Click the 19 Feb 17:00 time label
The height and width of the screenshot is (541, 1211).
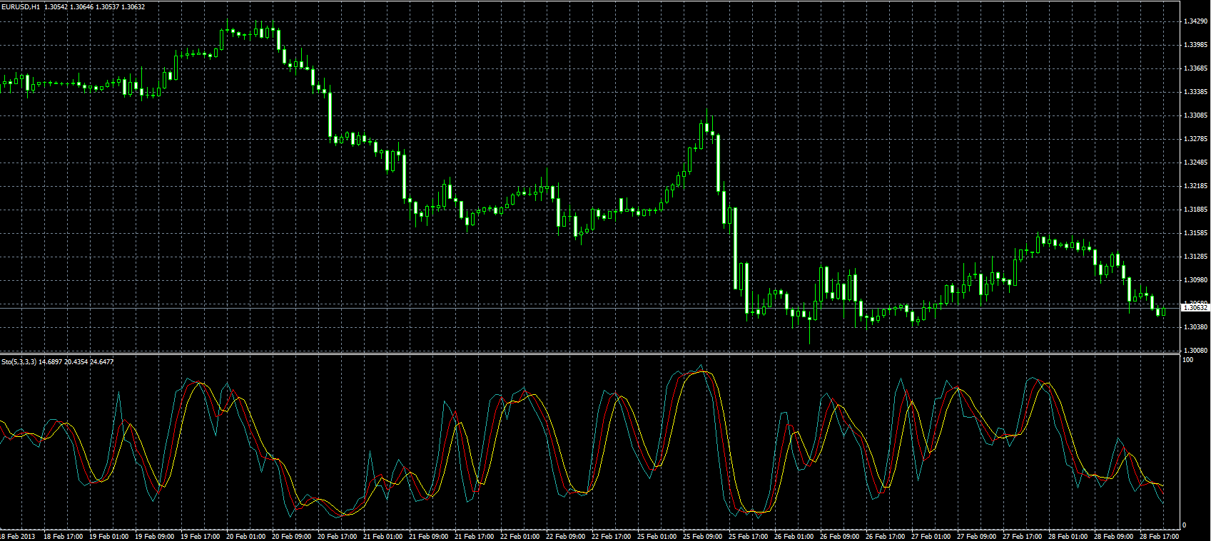click(x=201, y=537)
